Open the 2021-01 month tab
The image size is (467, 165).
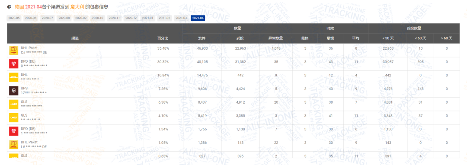click(148, 18)
